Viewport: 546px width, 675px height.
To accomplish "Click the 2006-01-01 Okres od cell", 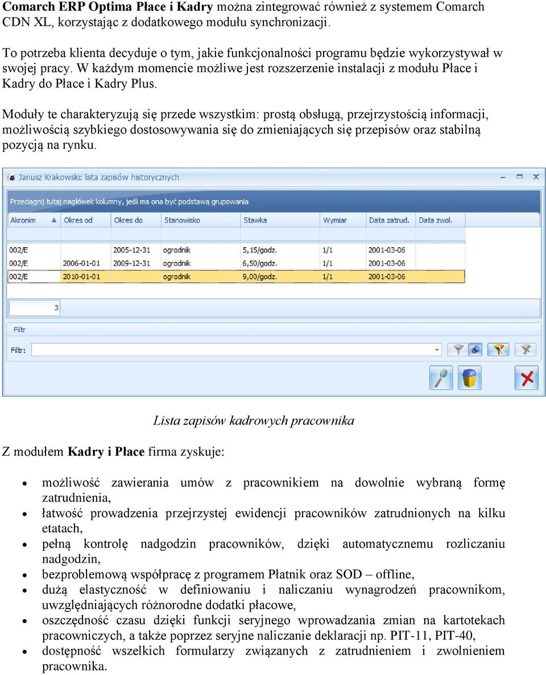I will (86, 263).
